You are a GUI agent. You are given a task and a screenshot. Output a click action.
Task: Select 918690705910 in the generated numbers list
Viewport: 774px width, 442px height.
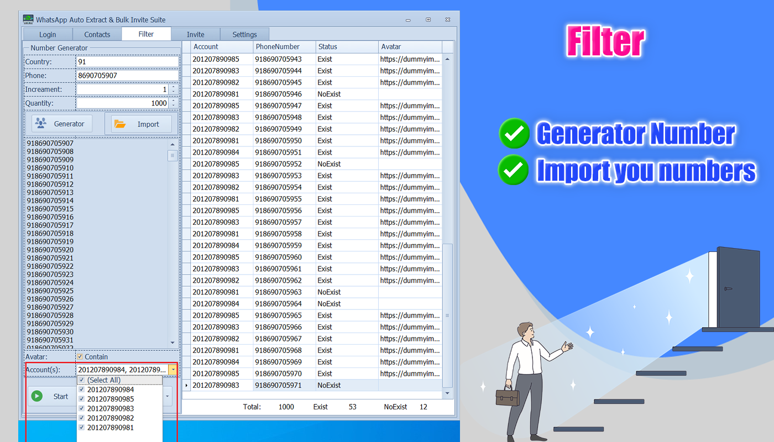(x=50, y=168)
